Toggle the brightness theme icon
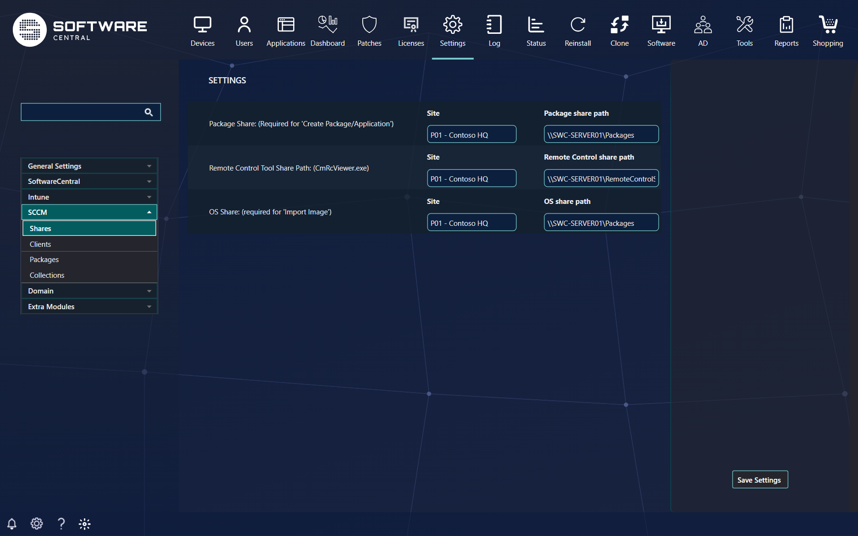 85,524
